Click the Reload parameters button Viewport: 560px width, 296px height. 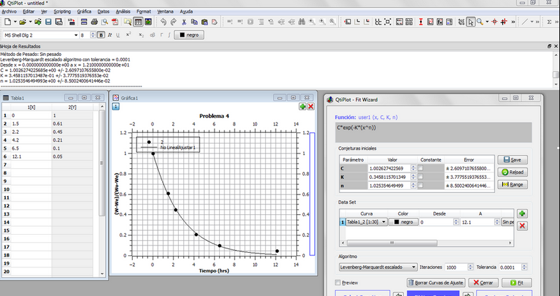tap(512, 172)
